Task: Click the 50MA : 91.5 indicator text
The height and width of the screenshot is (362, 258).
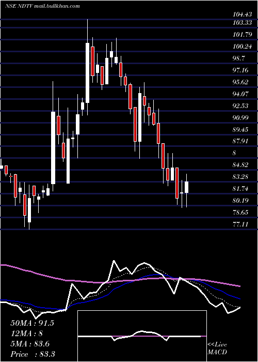Action: click(32, 323)
